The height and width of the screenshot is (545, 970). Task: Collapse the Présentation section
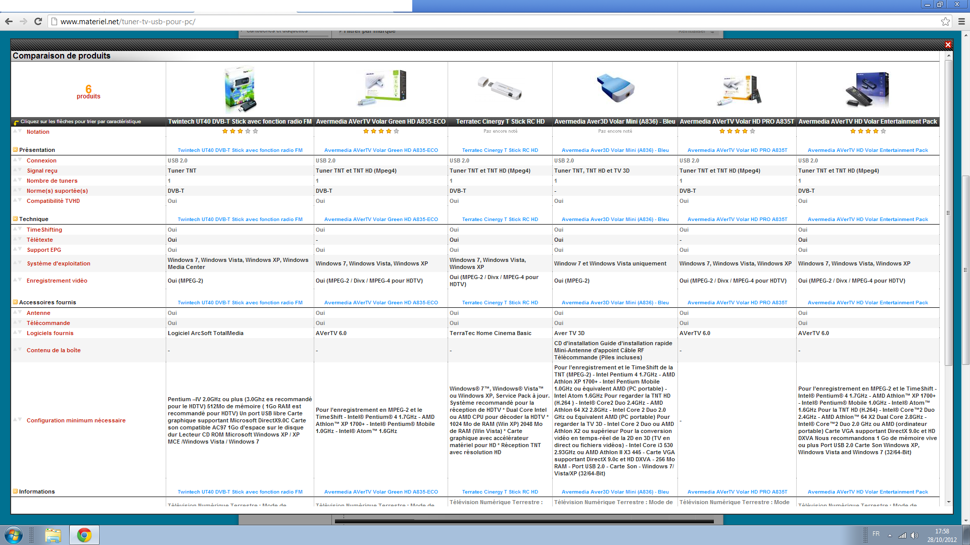(15, 150)
